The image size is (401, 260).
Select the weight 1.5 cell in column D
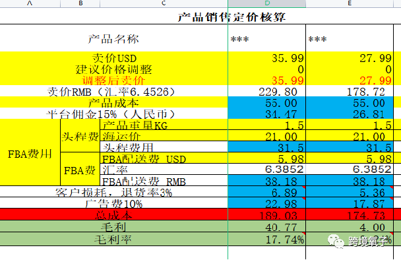pyautogui.click(x=266, y=124)
